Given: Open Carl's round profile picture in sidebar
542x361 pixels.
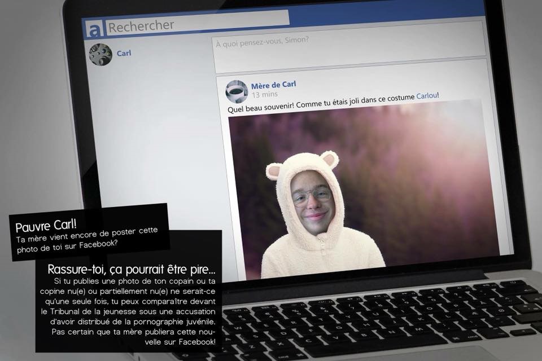Looking at the screenshot, I should (102, 54).
